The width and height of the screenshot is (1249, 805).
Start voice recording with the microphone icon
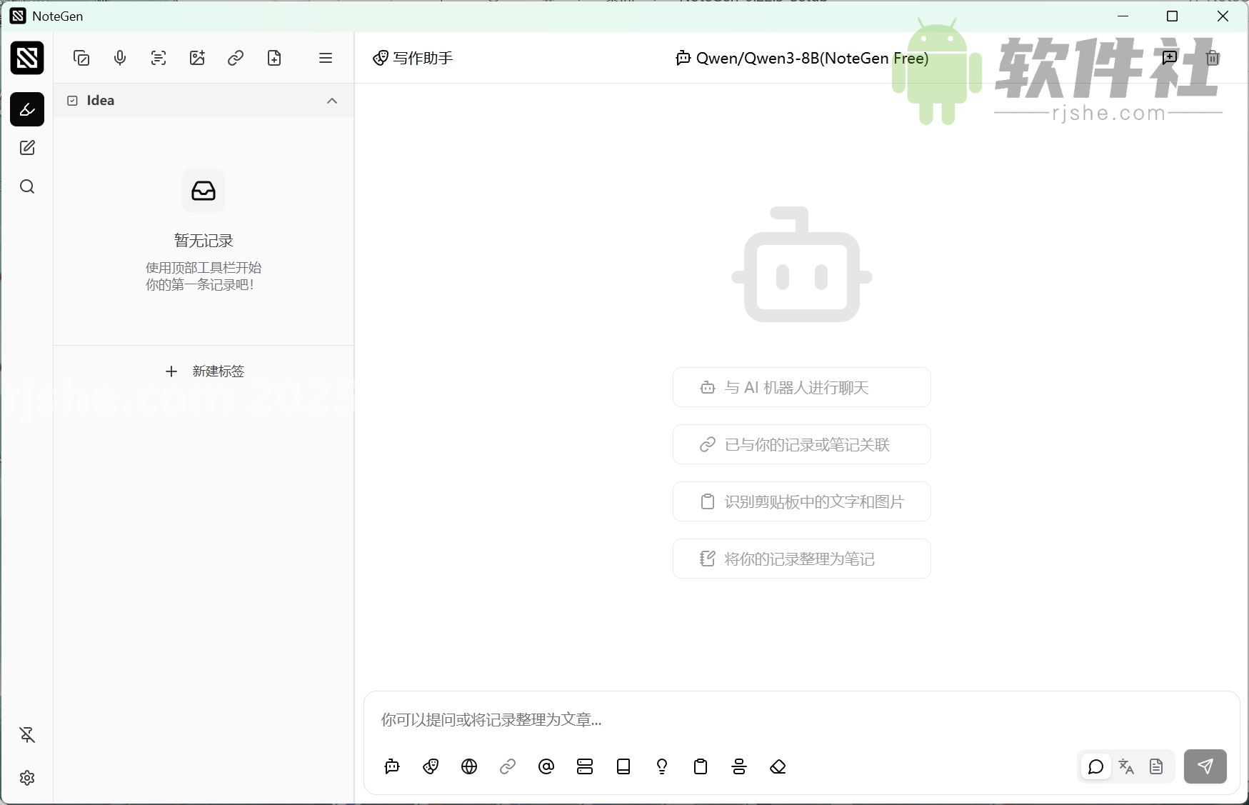120,58
